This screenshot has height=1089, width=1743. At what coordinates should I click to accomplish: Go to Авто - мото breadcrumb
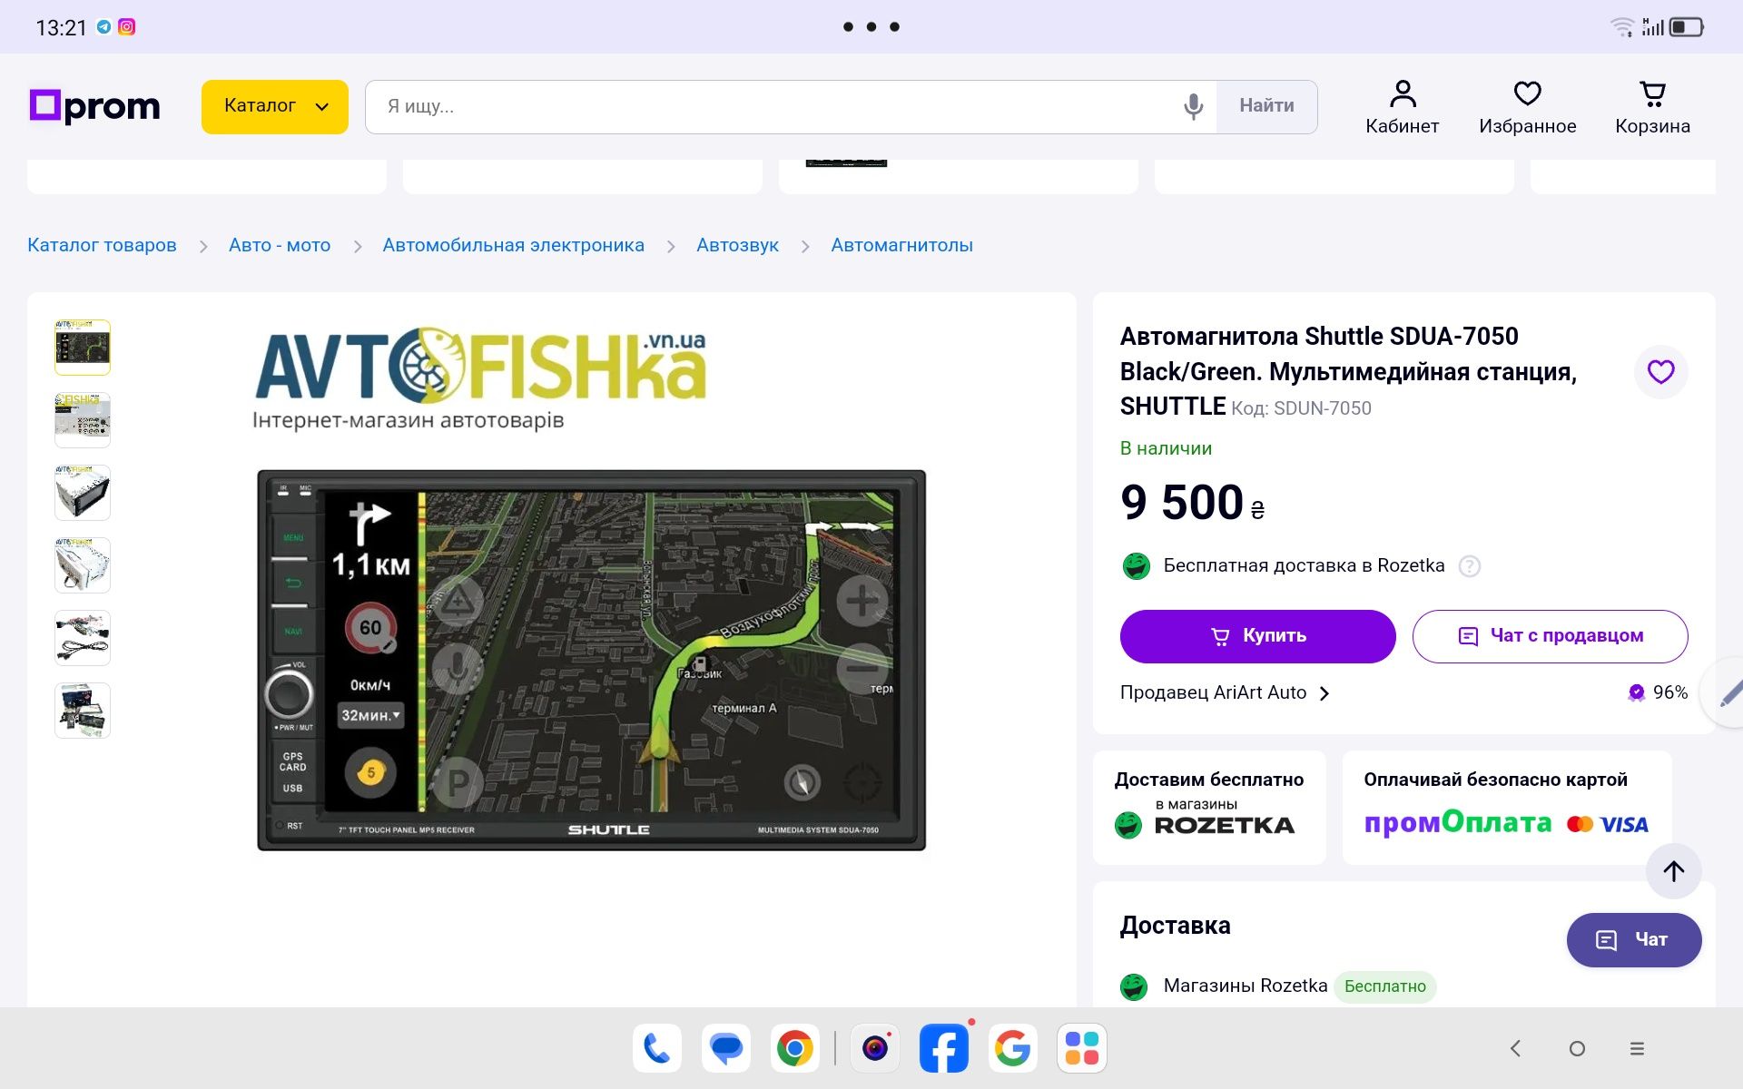280,245
